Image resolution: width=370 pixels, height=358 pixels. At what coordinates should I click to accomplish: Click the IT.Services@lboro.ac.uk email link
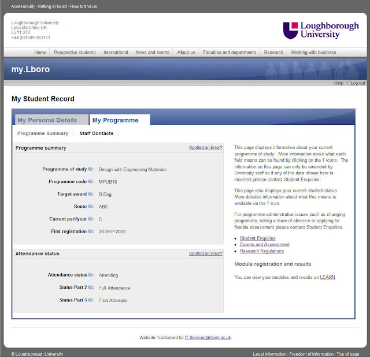(x=208, y=337)
